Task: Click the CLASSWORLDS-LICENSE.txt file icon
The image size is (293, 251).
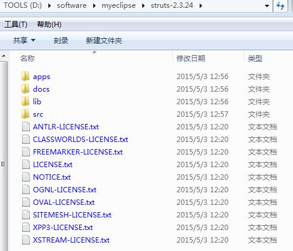Action: (26, 140)
